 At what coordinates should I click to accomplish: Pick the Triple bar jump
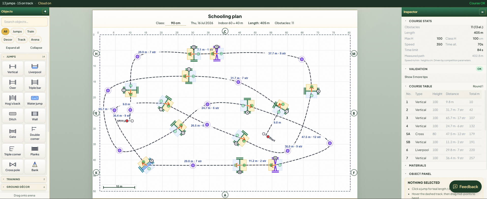(35, 84)
